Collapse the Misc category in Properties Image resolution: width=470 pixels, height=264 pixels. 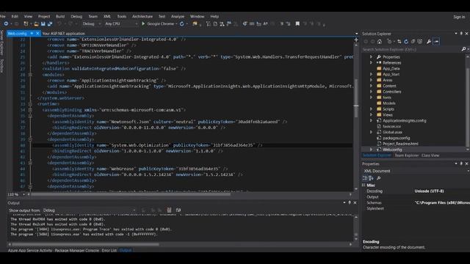(364, 186)
